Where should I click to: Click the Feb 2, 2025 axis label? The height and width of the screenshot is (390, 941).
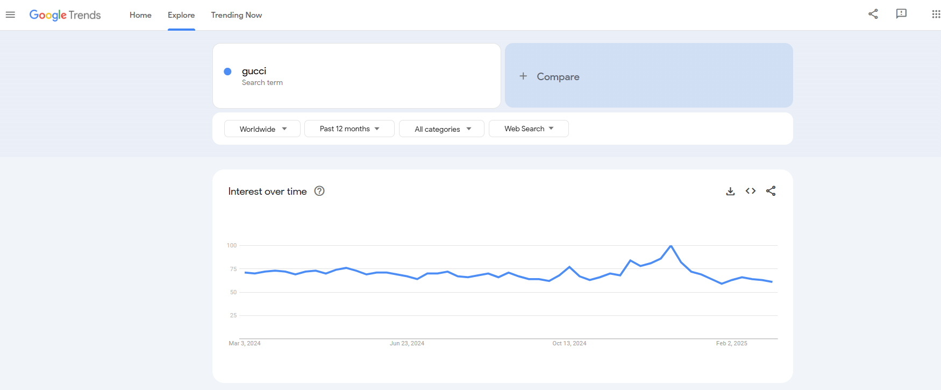tap(732, 343)
